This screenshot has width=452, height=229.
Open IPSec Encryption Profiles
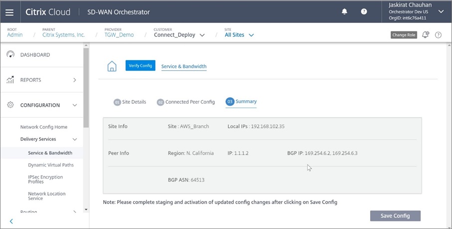(x=45, y=179)
